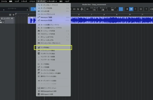Choose トランジェントを検出 menu entry

click(53, 51)
